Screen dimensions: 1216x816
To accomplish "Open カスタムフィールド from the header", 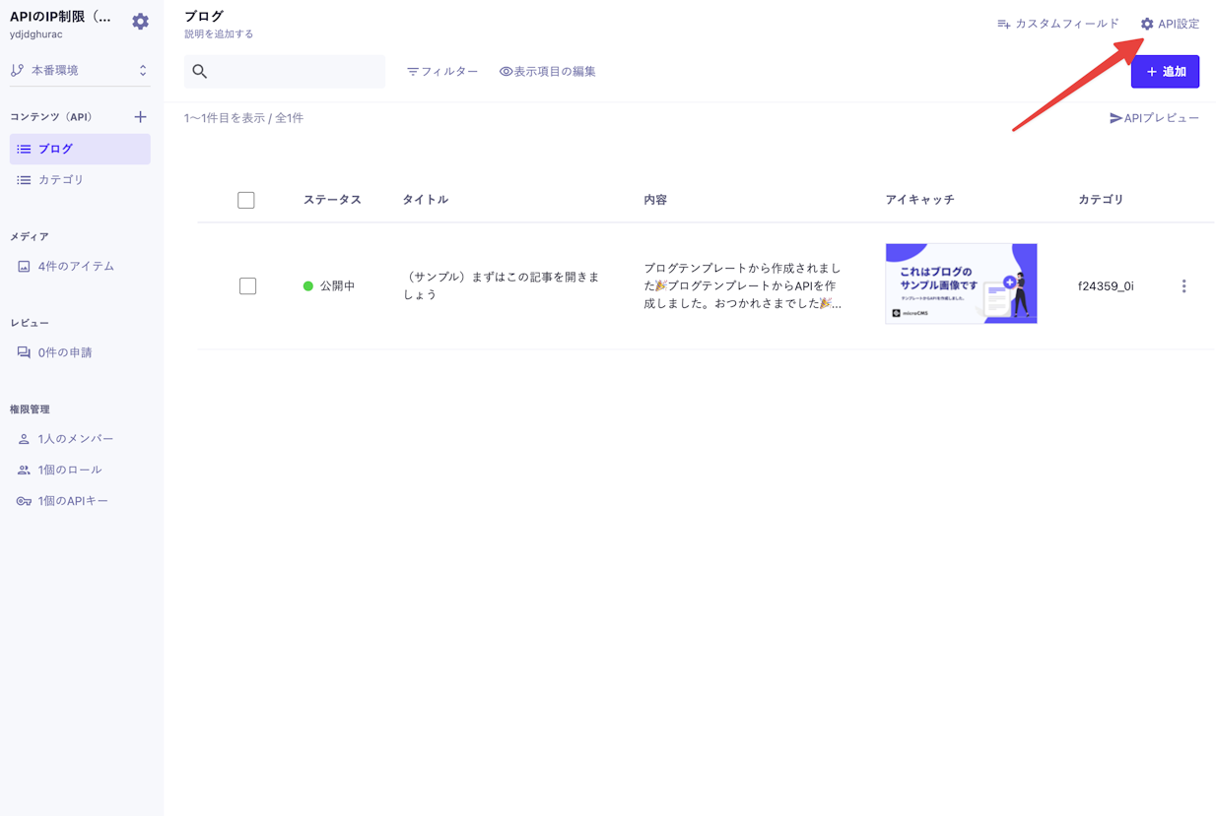I will pyautogui.click(x=1057, y=24).
